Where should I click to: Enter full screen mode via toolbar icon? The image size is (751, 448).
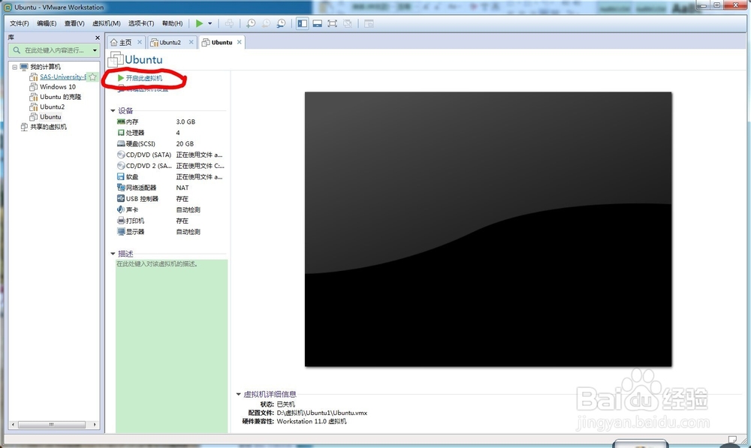click(x=332, y=23)
